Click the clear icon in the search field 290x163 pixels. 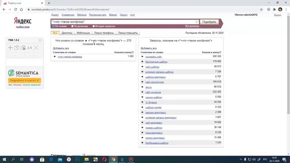(196, 22)
